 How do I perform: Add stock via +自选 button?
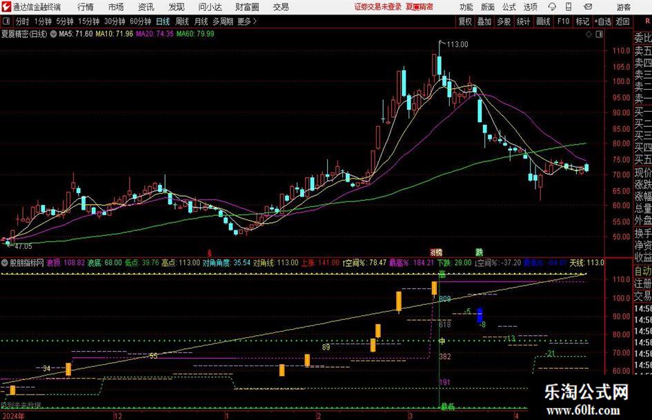603,21
